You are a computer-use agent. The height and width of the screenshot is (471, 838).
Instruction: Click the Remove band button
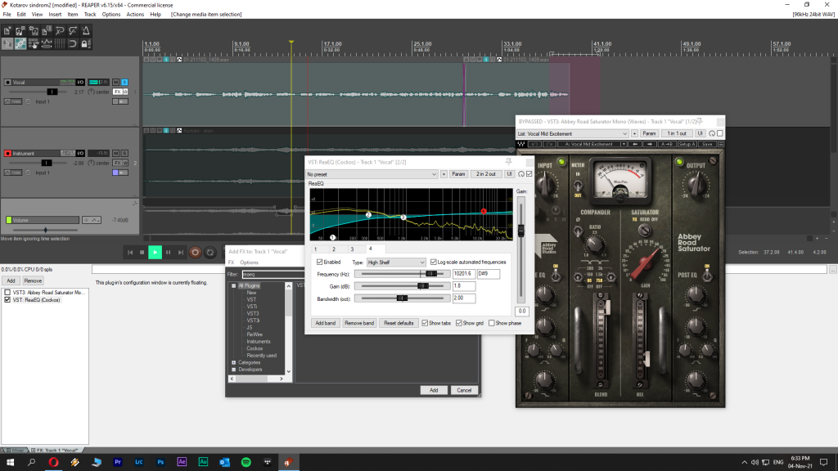(x=359, y=323)
